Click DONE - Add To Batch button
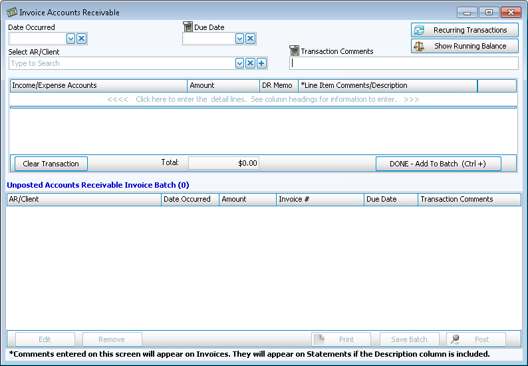The width and height of the screenshot is (528, 366). click(x=438, y=164)
